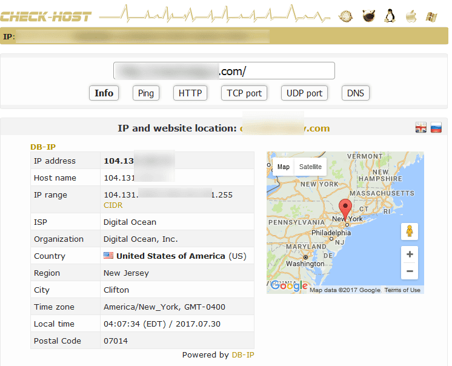Focus the host URL input field
This screenshot has width=452, height=366.
pos(224,71)
